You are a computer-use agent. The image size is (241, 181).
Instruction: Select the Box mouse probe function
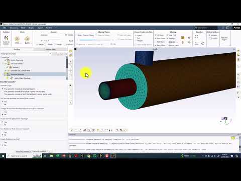click(136, 38)
